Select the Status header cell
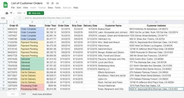Viewport: 184px width, 98px height. pyautogui.click(x=32, y=25)
